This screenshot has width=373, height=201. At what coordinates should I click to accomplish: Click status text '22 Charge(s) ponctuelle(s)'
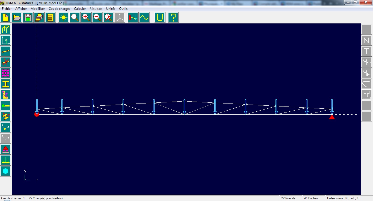[x=46, y=198]
